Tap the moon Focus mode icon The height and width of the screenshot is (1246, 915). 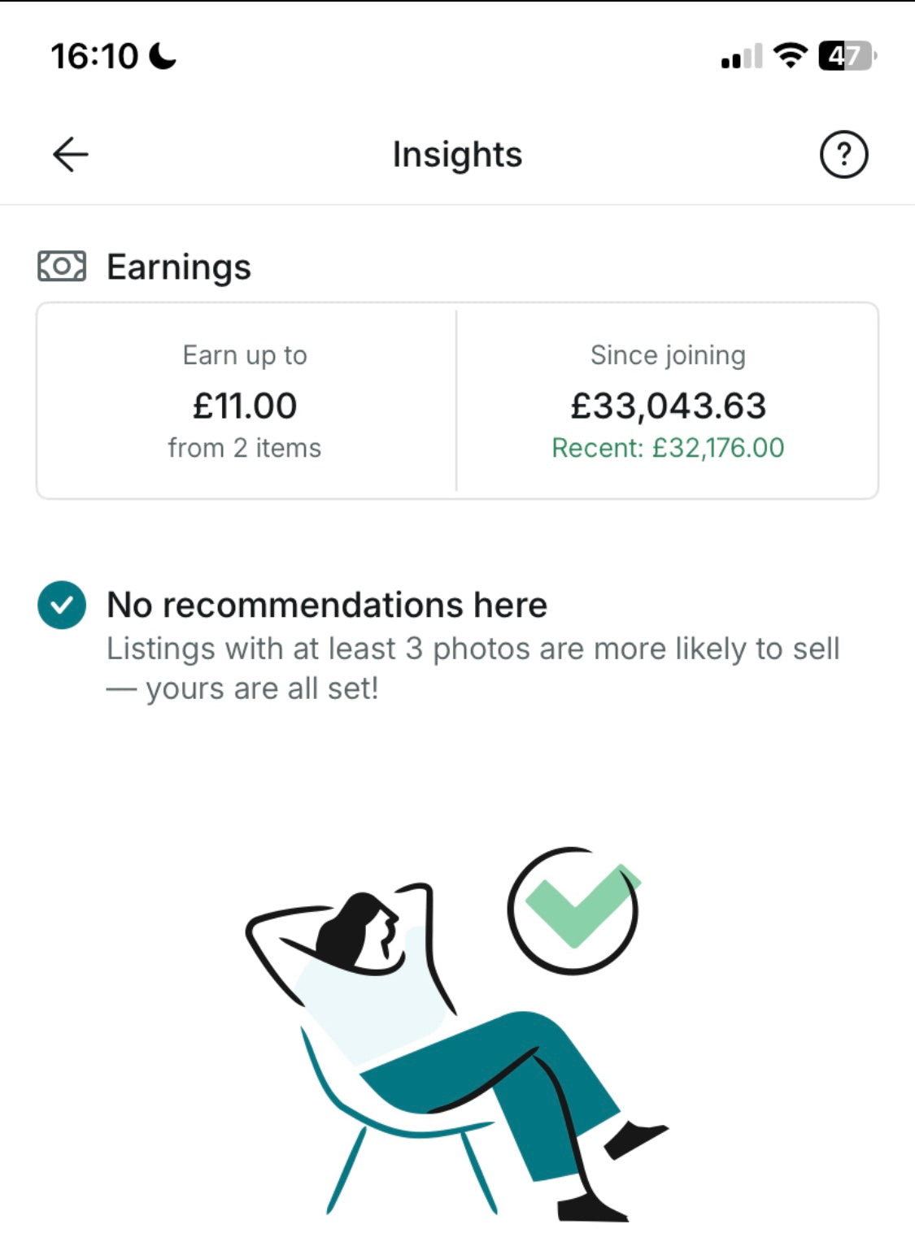point(163,56)
